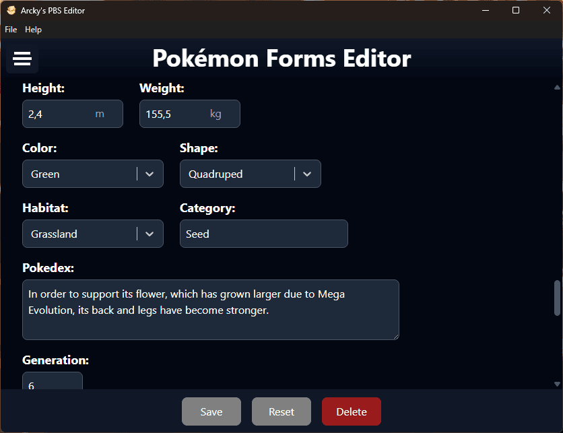Open the hamburger navigation menu
Screen dimensions: 563x433
[22, 59]
